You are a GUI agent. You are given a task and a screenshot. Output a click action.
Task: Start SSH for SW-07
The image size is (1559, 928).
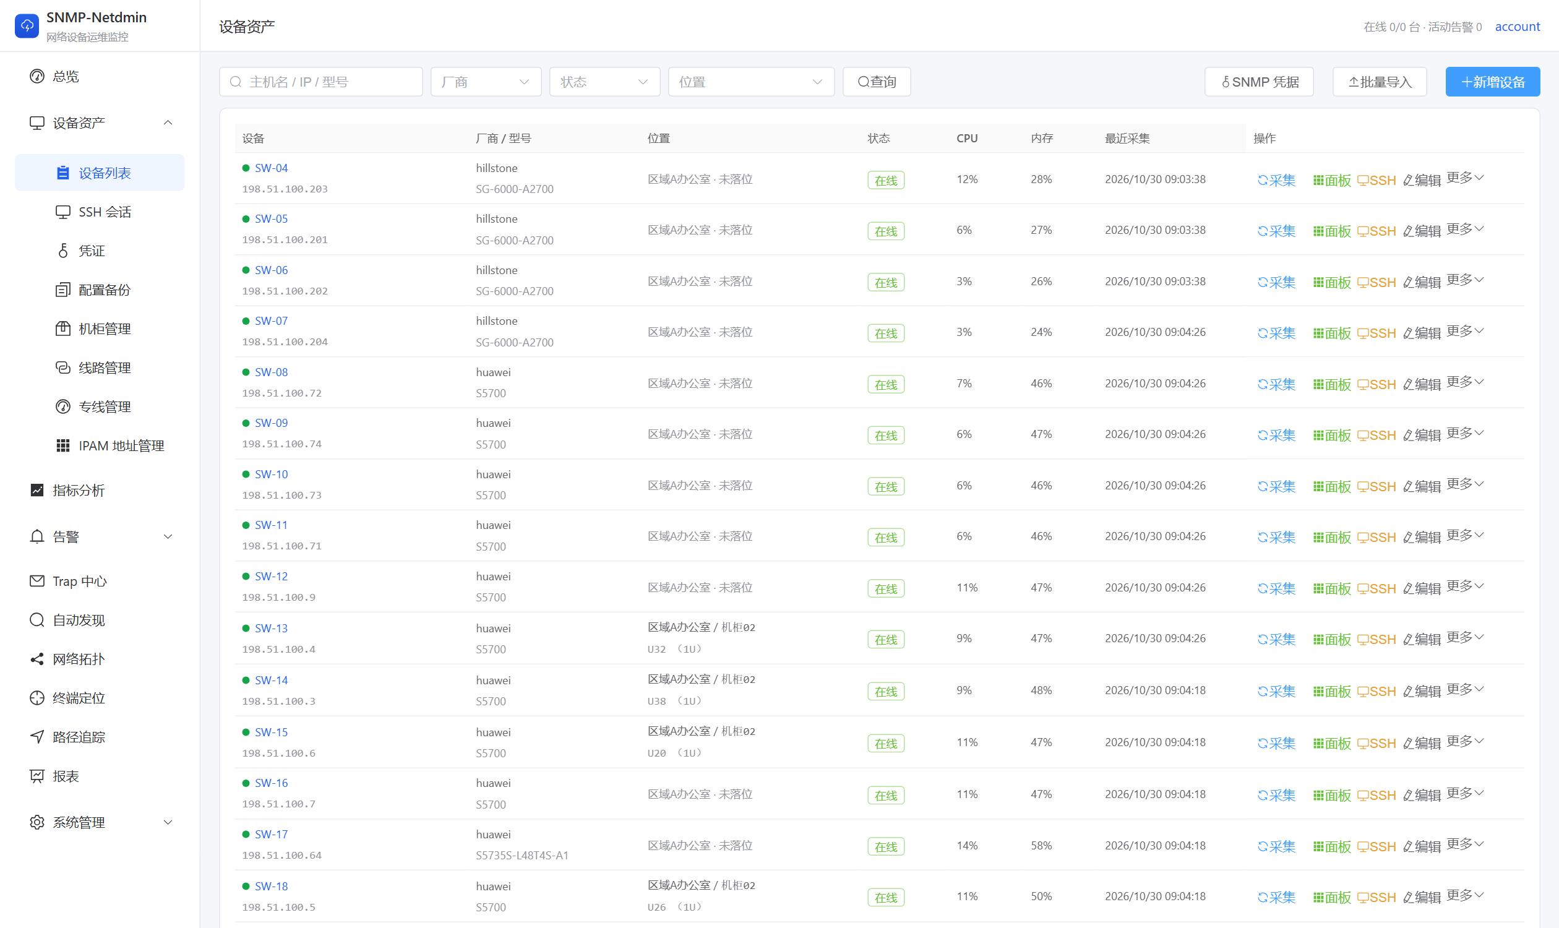pyautogui.click(x=1376, y=333)
